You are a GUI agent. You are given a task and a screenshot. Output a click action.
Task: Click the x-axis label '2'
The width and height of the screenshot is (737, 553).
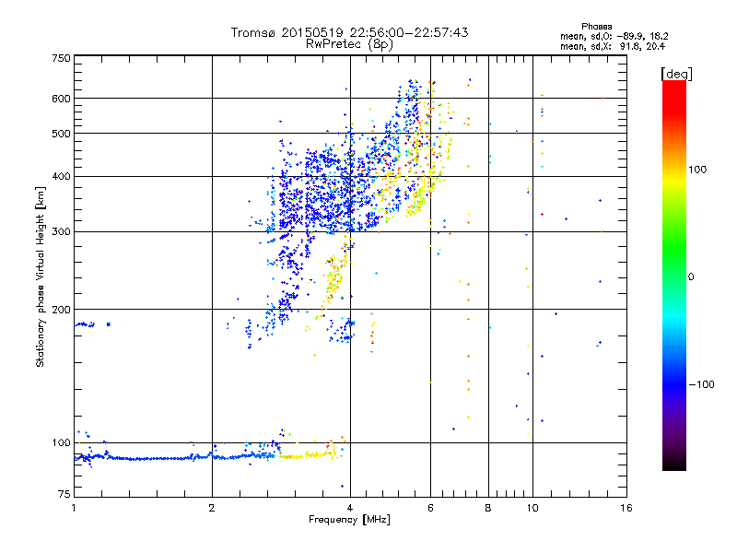point(212,508)
